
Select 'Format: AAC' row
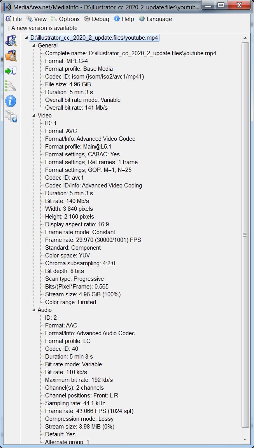(61, 325)
